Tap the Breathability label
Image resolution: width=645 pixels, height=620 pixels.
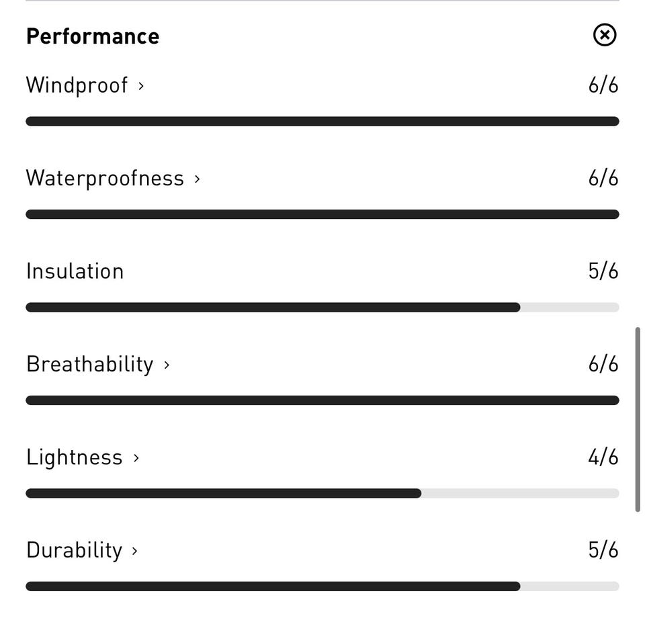(90, 364)
